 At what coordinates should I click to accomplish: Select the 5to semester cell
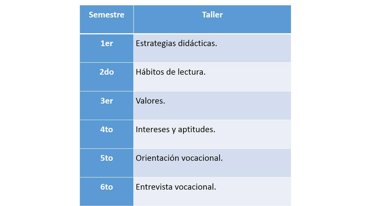(106, 158)
